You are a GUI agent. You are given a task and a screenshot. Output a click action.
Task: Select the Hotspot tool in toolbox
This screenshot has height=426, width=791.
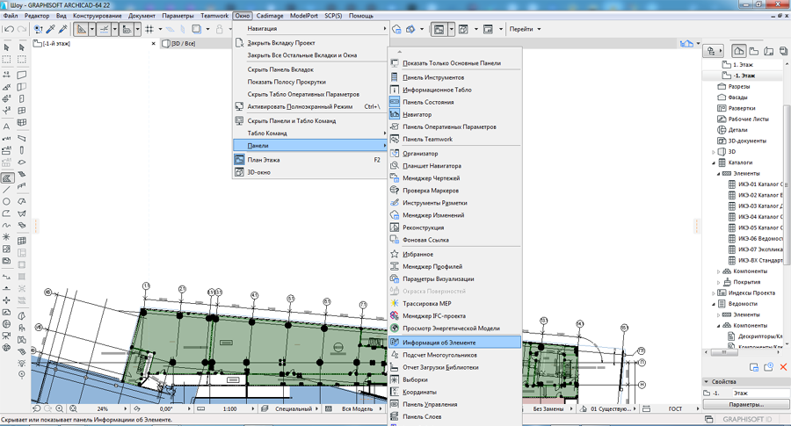[x=6, y=236]
